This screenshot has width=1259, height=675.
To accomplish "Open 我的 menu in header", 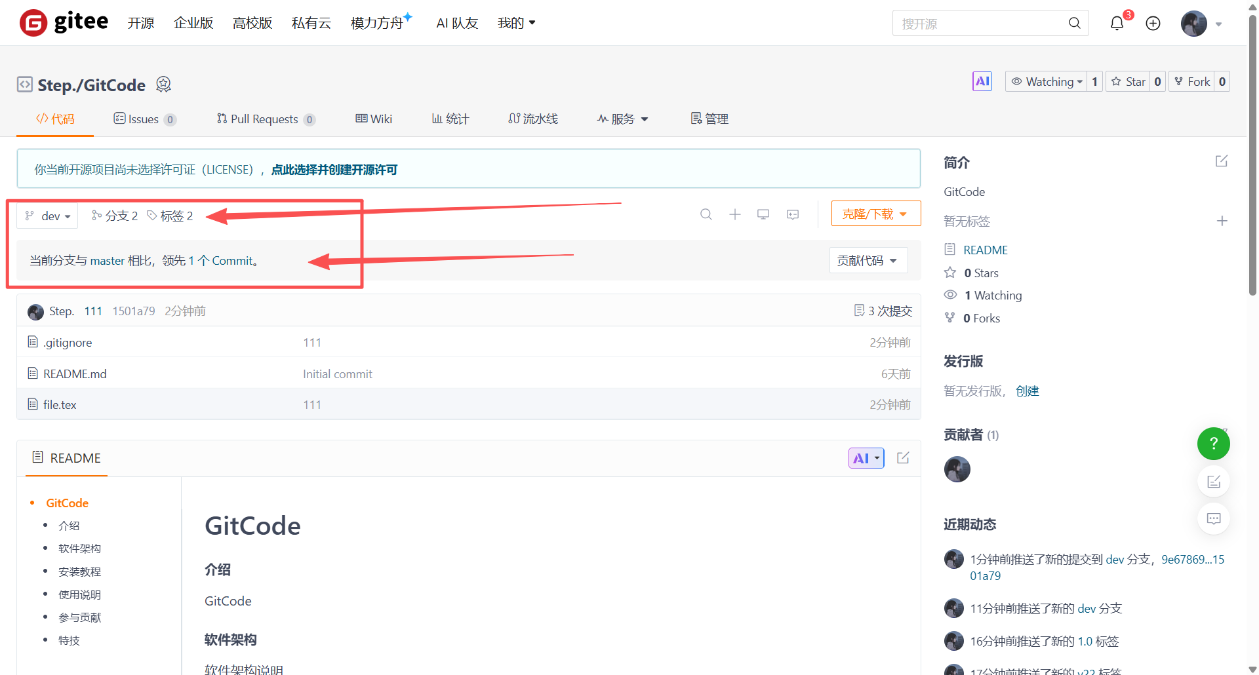I will click(x=517, y=23).
